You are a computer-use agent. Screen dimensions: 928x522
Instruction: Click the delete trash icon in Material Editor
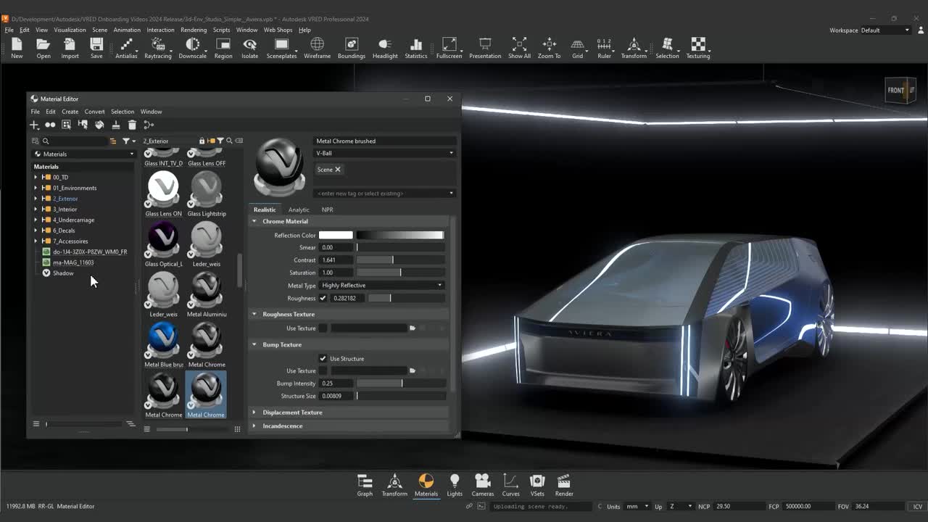tap(132, 125)
